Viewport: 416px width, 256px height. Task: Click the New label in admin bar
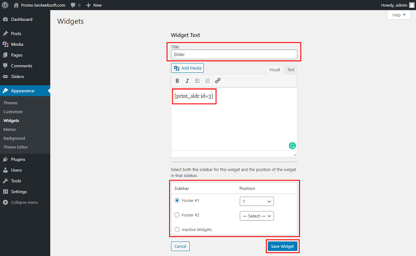click(97, 5)
